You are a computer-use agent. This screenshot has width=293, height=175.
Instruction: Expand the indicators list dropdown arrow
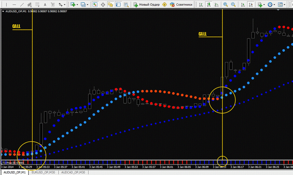pos(264,5)
